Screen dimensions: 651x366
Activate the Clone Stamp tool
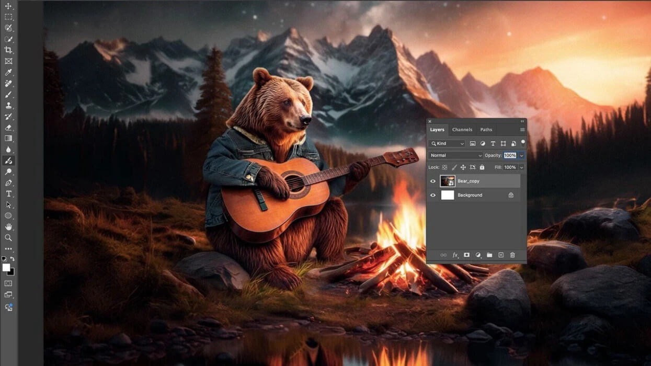[x=8, y=106]
